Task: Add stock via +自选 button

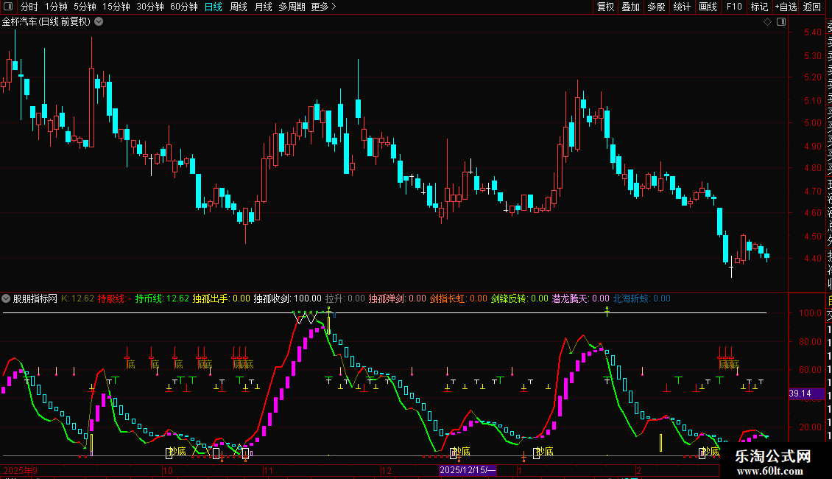Action: (x=786, y=7)
